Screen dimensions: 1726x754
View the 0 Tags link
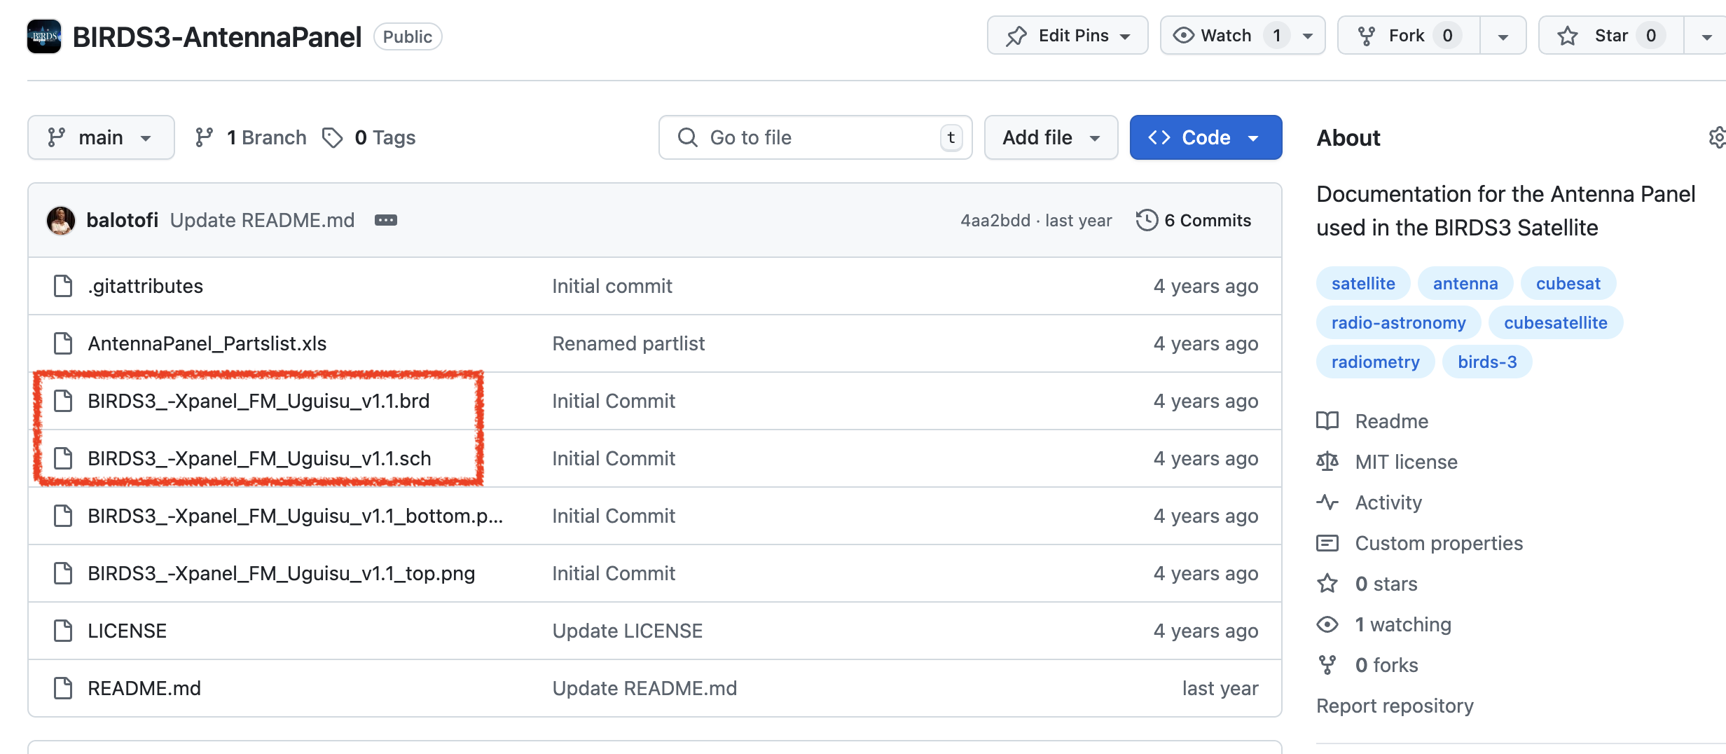(369, 137)
